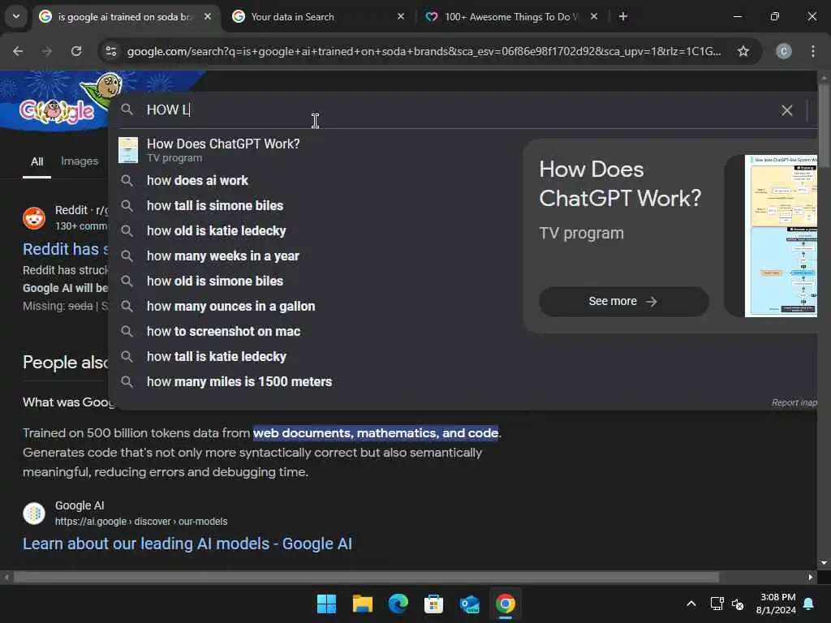Open the clock showing 3:08 PM
Screen dimensions: 831x623
pos(777,604)
